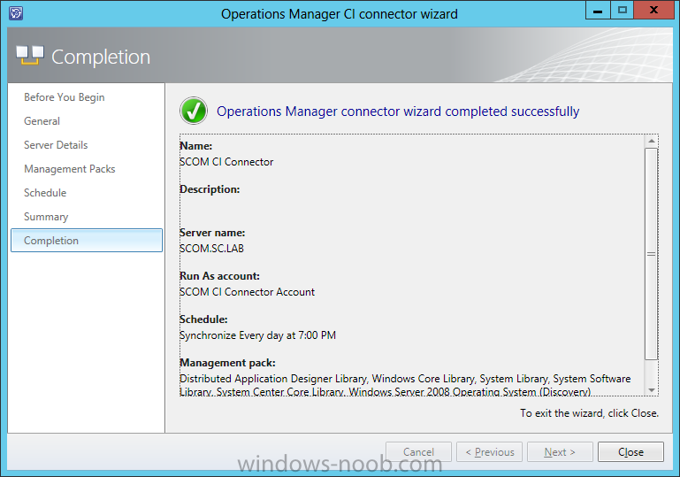
Task: Click the 'Description:' label
Action: pos(210,189)
